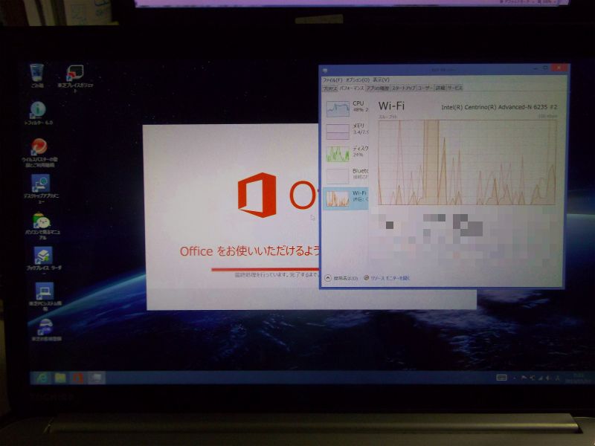Viewport: 595px width, 446px height.
Task: Open the volume speaker tray icon
Action: point(548,378)
